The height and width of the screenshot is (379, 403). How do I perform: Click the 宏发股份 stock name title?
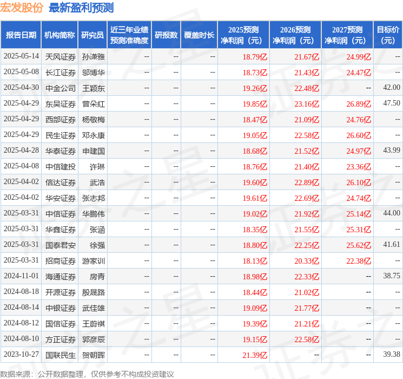[x=22, y=8]
